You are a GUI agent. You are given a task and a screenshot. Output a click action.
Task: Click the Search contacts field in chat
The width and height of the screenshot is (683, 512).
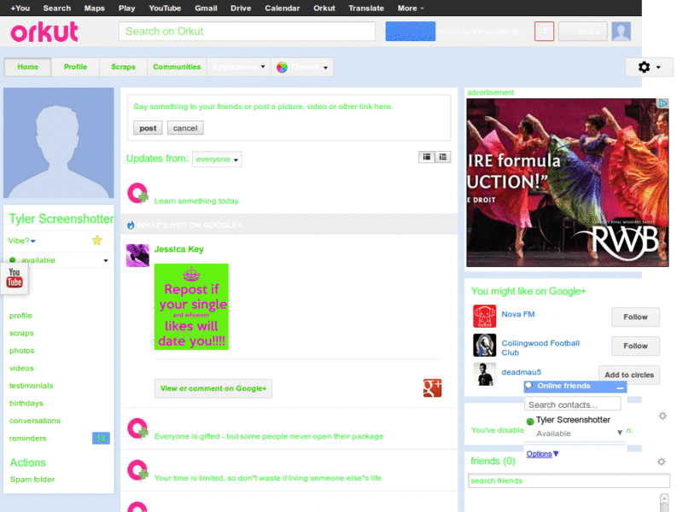(572, 404)
